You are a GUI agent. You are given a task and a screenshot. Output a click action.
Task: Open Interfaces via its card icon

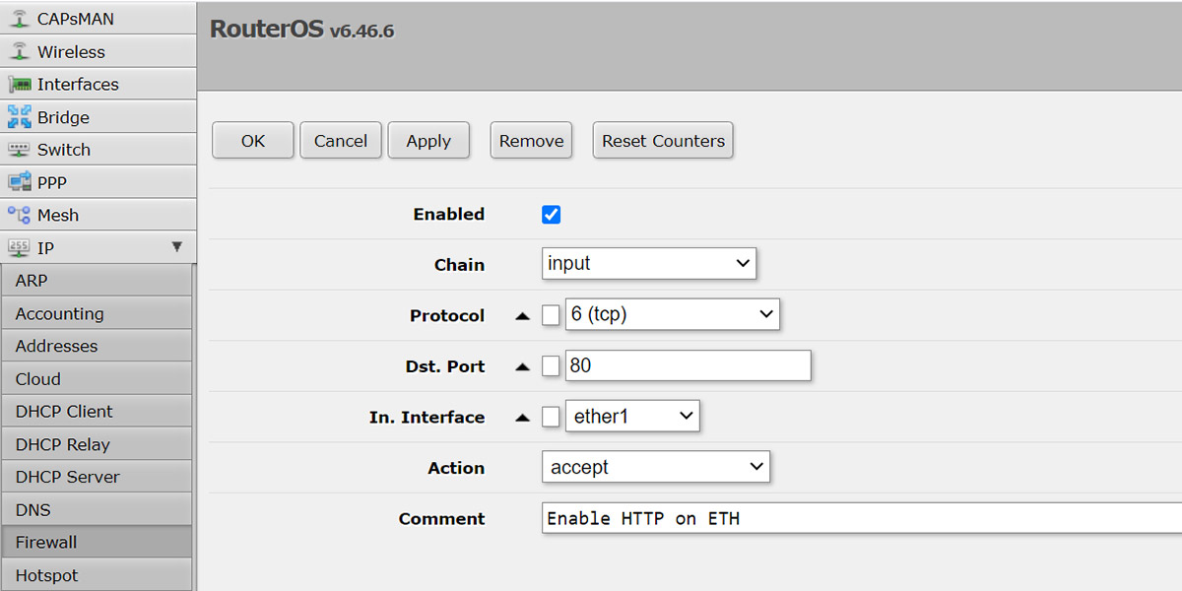[x=20, y=84]
